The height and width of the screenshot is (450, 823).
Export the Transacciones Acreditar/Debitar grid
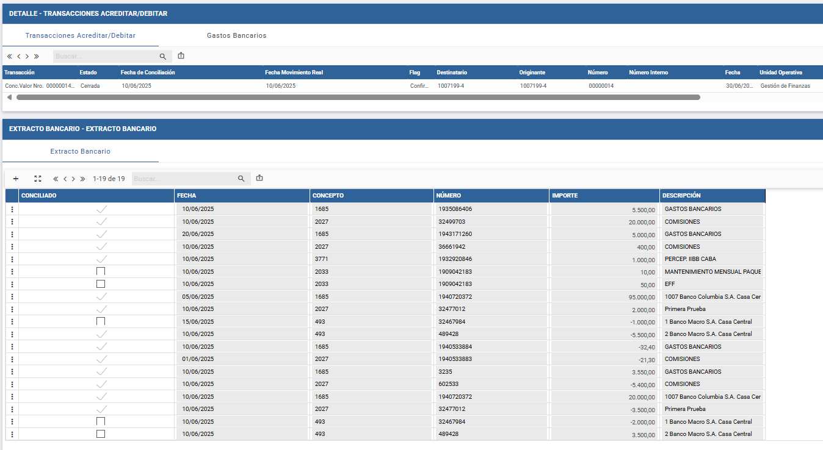coord(181,55)
